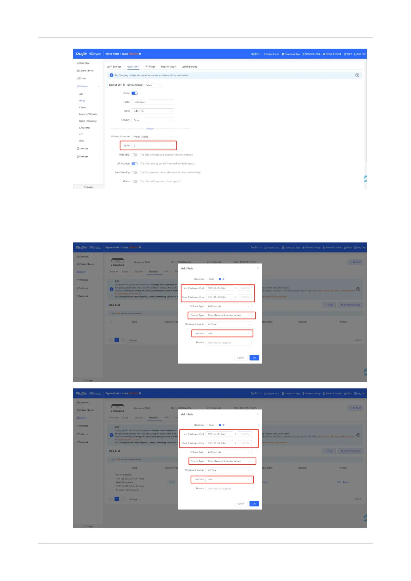The height and width of the screenshot is (581, 411).
Task: Turn off the AP Isolation switch
Action: (135, 164)
